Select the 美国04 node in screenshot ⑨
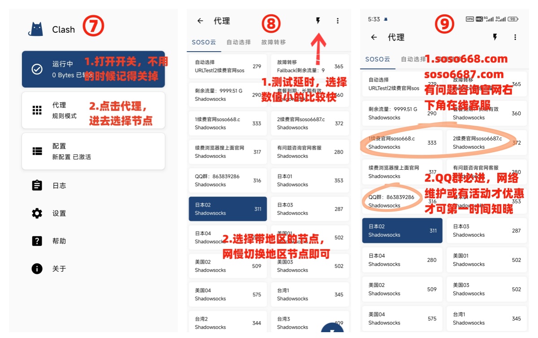 pos(402,319)
